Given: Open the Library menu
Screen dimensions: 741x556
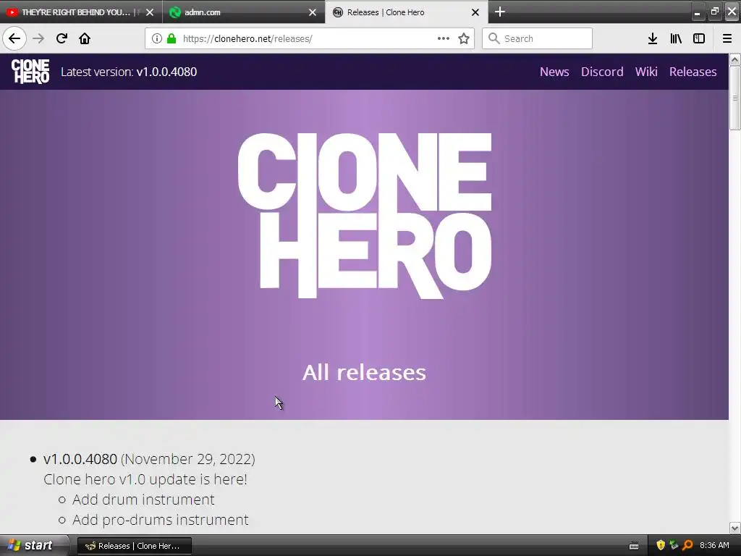Looking at the screenshot, I should (676, 38).
